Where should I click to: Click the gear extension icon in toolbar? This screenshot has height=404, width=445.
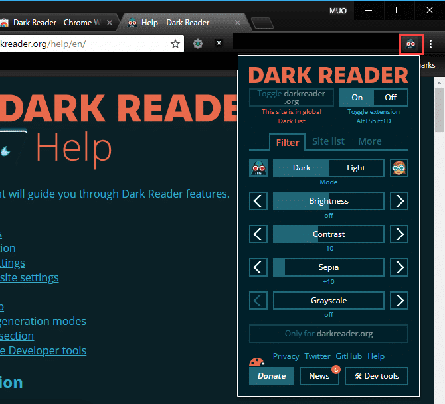(x=198, y=44)
